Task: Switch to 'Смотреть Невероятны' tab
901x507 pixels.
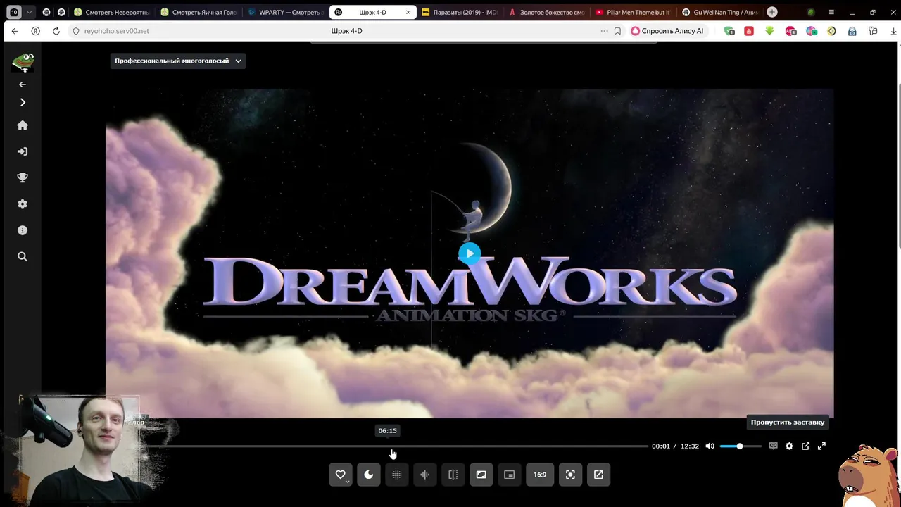Action: point(111,12)
